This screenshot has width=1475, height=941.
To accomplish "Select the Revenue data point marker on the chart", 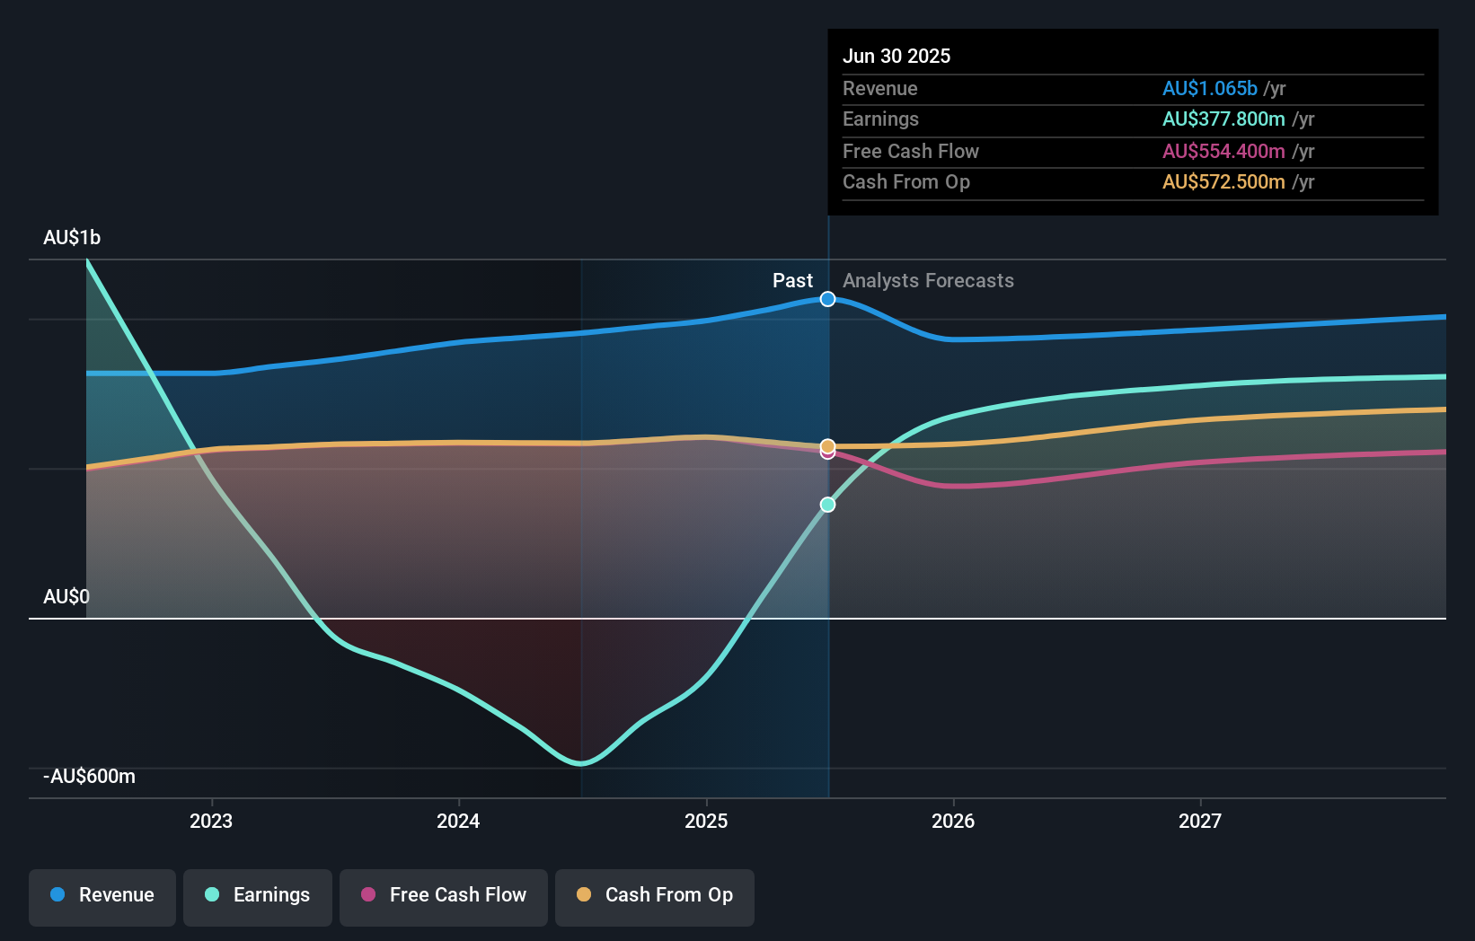I will point(827,299).
